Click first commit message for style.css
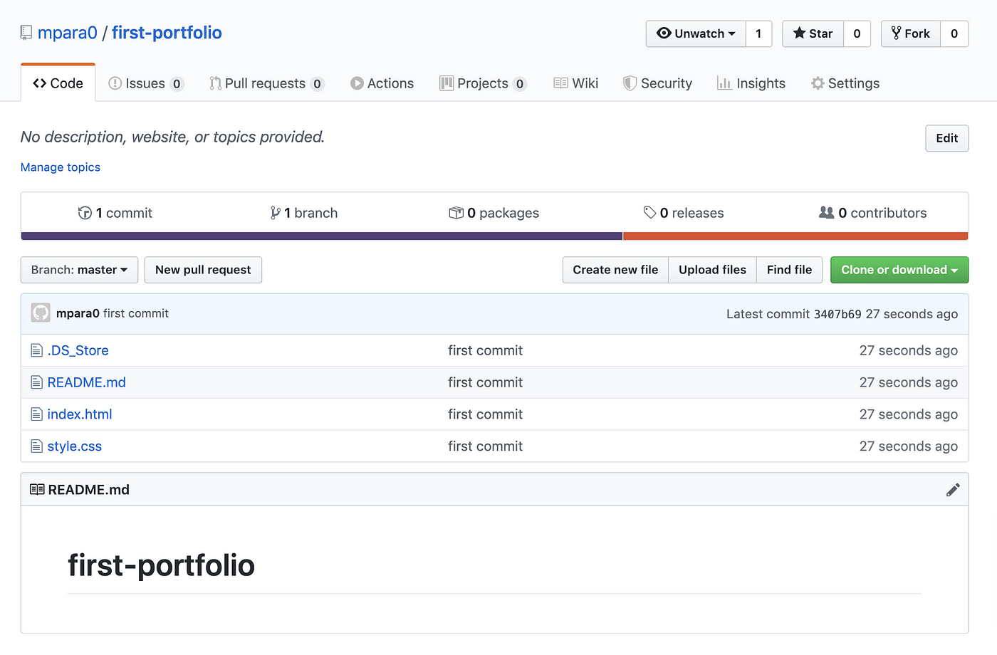This screenshot has width=997, height=655. pyautogui.click(x=486, y=446)
